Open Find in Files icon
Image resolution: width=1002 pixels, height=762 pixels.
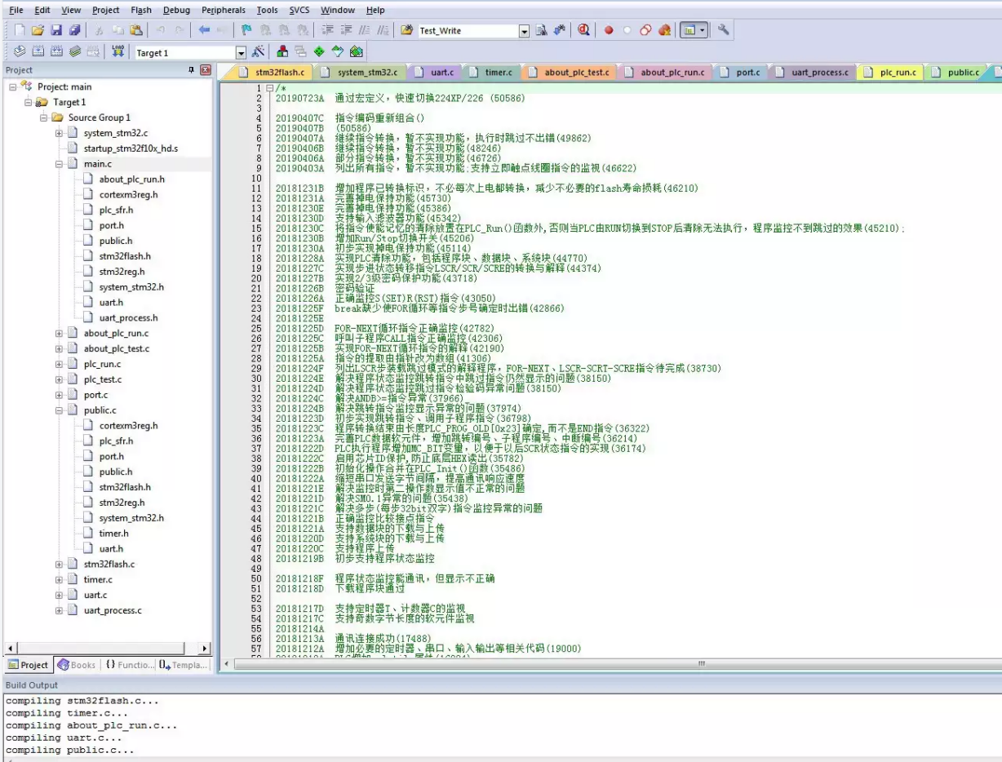coord(406,30)
